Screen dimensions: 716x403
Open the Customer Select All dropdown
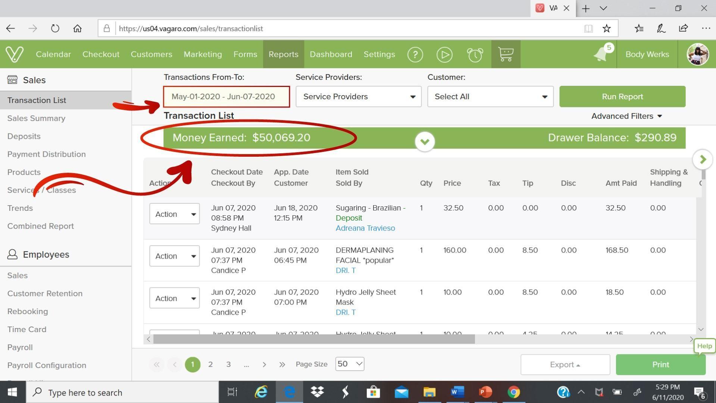[490, 97]
